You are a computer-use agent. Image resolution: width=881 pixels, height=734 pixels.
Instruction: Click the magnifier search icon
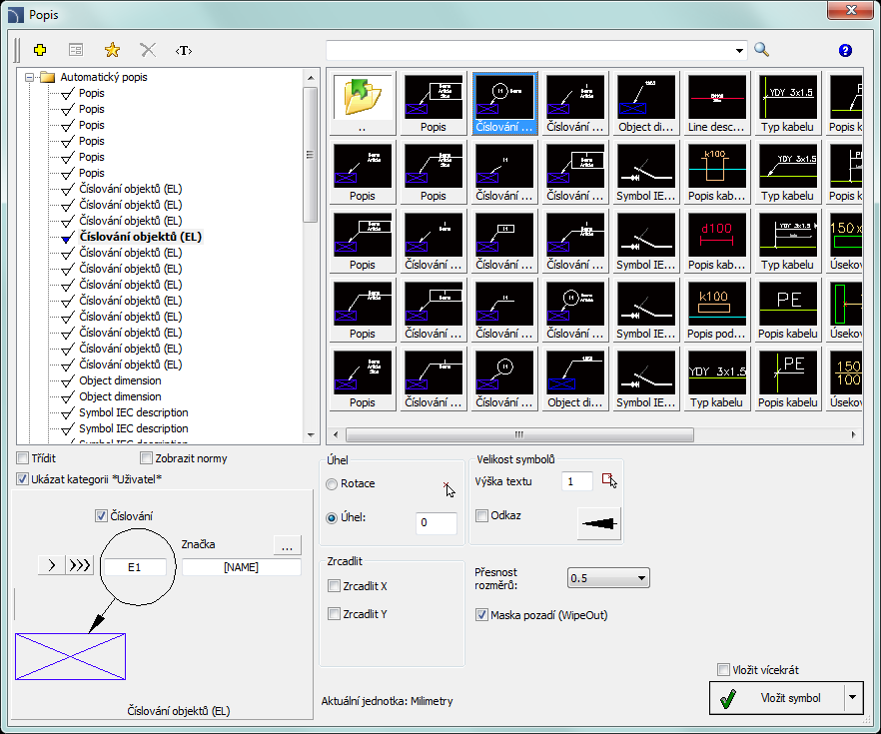click(761, 50)
